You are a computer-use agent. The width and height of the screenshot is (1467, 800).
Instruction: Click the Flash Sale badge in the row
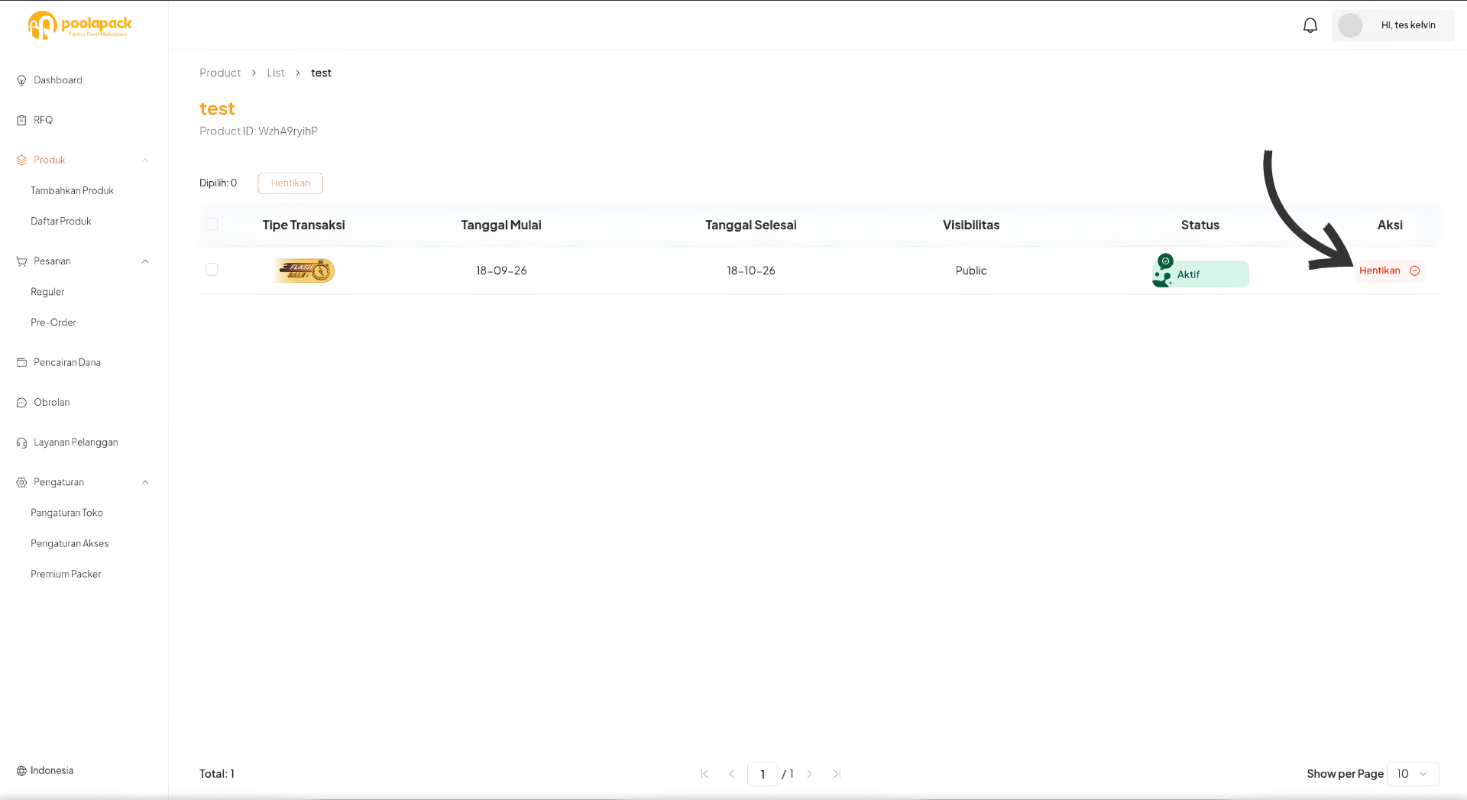pyautogui.click(x=305, y=270)
